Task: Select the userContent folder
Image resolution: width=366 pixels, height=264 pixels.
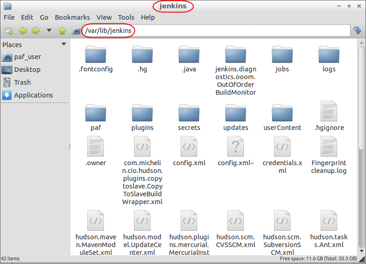Action: click(282, 118)
